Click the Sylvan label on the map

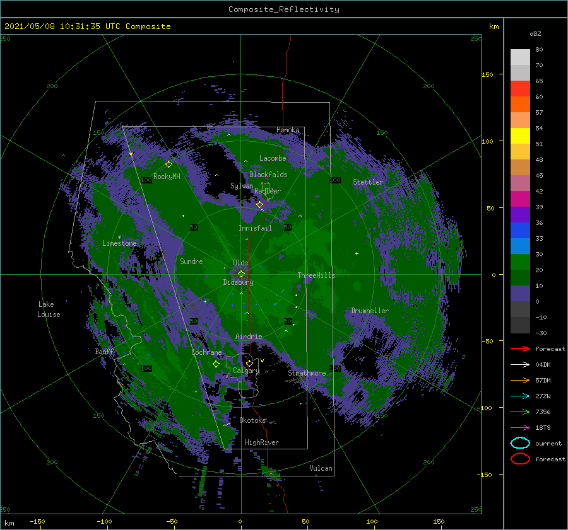242,186
